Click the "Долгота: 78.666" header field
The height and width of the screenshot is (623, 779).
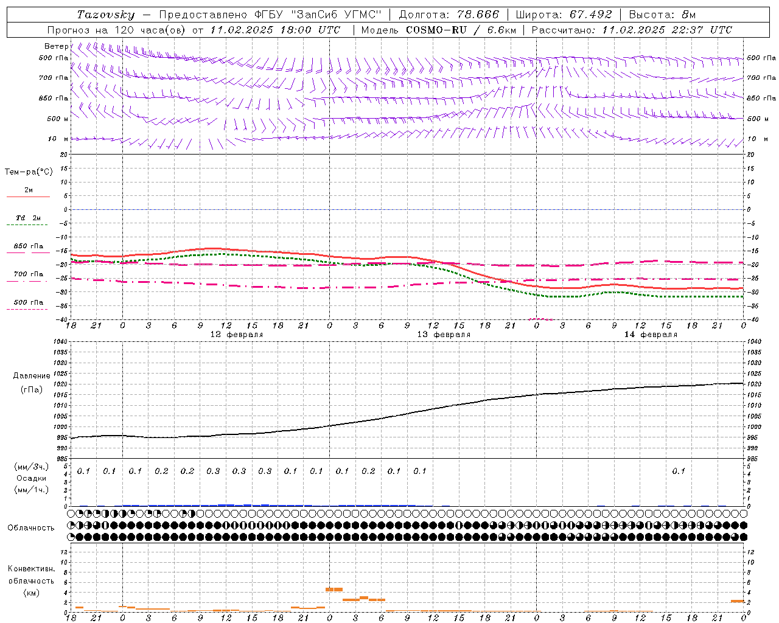click(x=449, y=15)
